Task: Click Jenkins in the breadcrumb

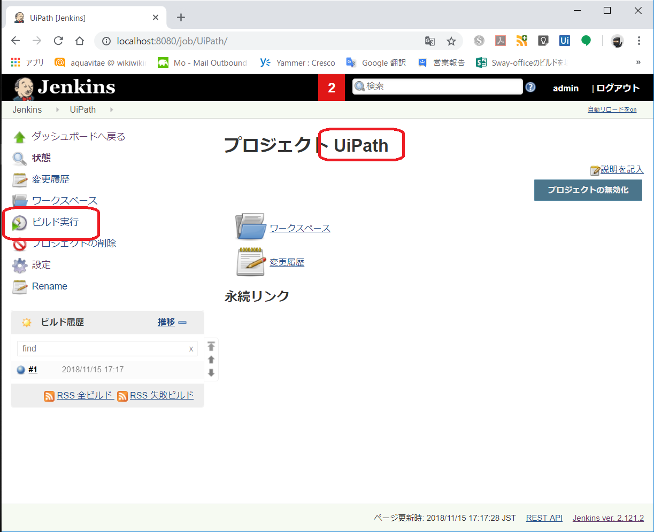Action: click(x=27, y=110)
